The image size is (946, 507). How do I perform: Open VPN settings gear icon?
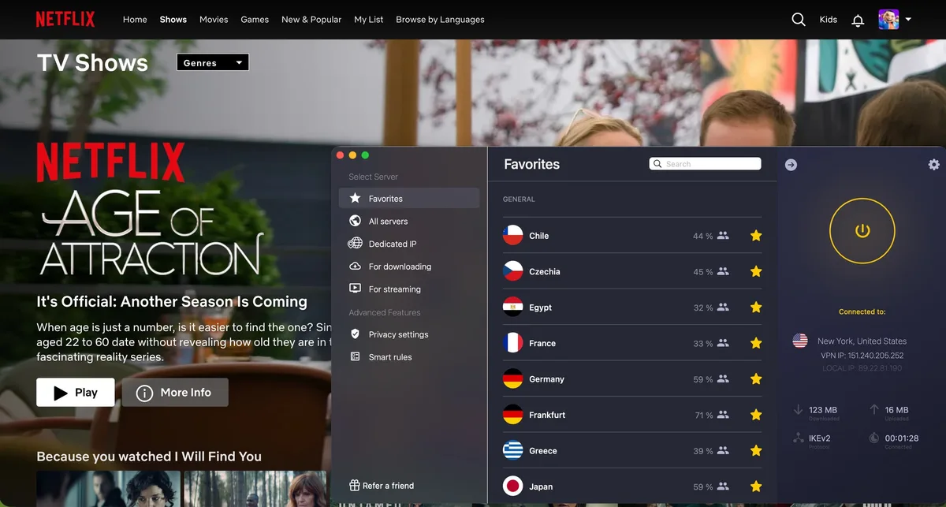[934, 165]
